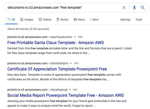
Task: Expand dropdown arrow next to cityrailopengl
Action: pos(70,90)
